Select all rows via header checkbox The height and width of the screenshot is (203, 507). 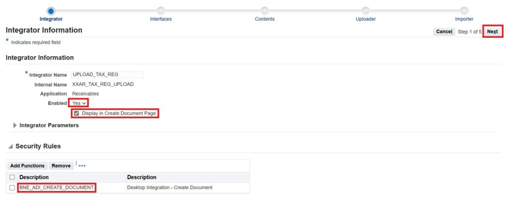(x=12, y=177)
